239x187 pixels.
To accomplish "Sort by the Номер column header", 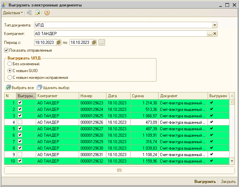I will coord(92,96).
